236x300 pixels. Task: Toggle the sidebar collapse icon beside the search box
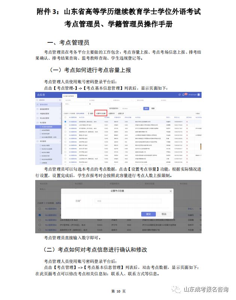coord(60,100)
